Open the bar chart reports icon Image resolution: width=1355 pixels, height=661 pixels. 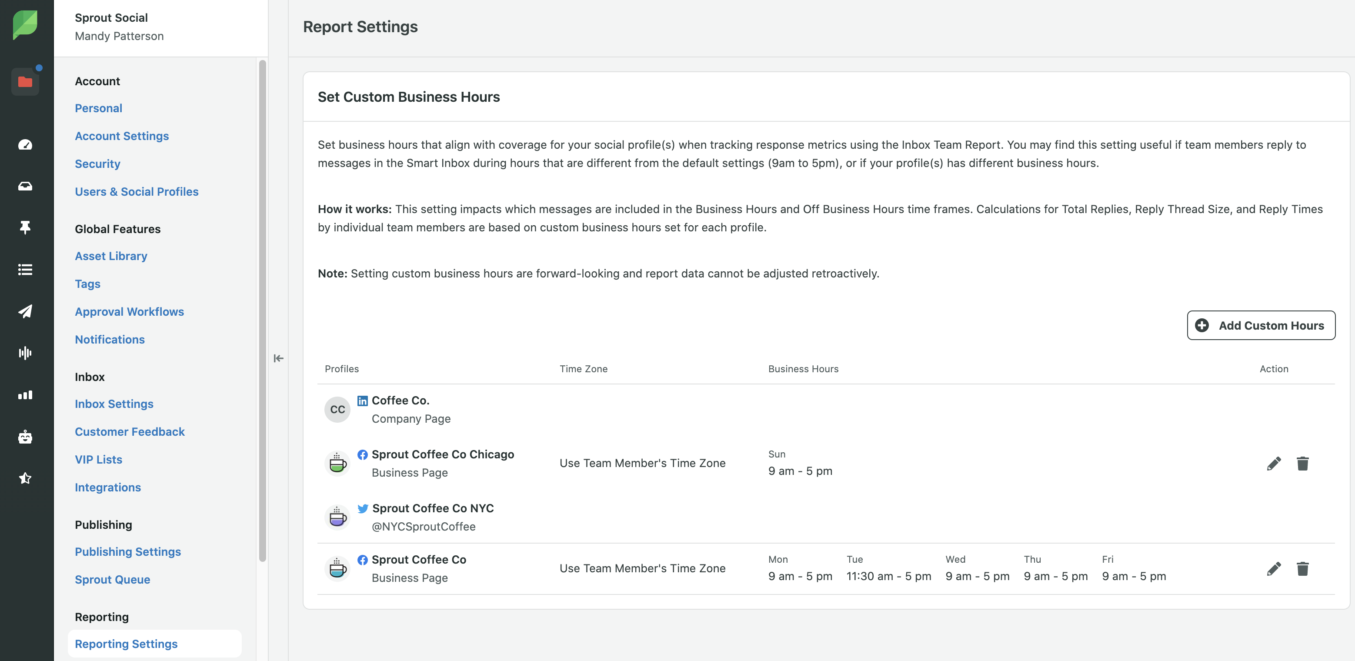point(25,395)
